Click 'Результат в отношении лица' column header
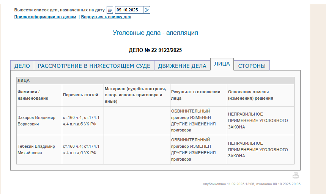The image size is (326, 194). (195, 95)
